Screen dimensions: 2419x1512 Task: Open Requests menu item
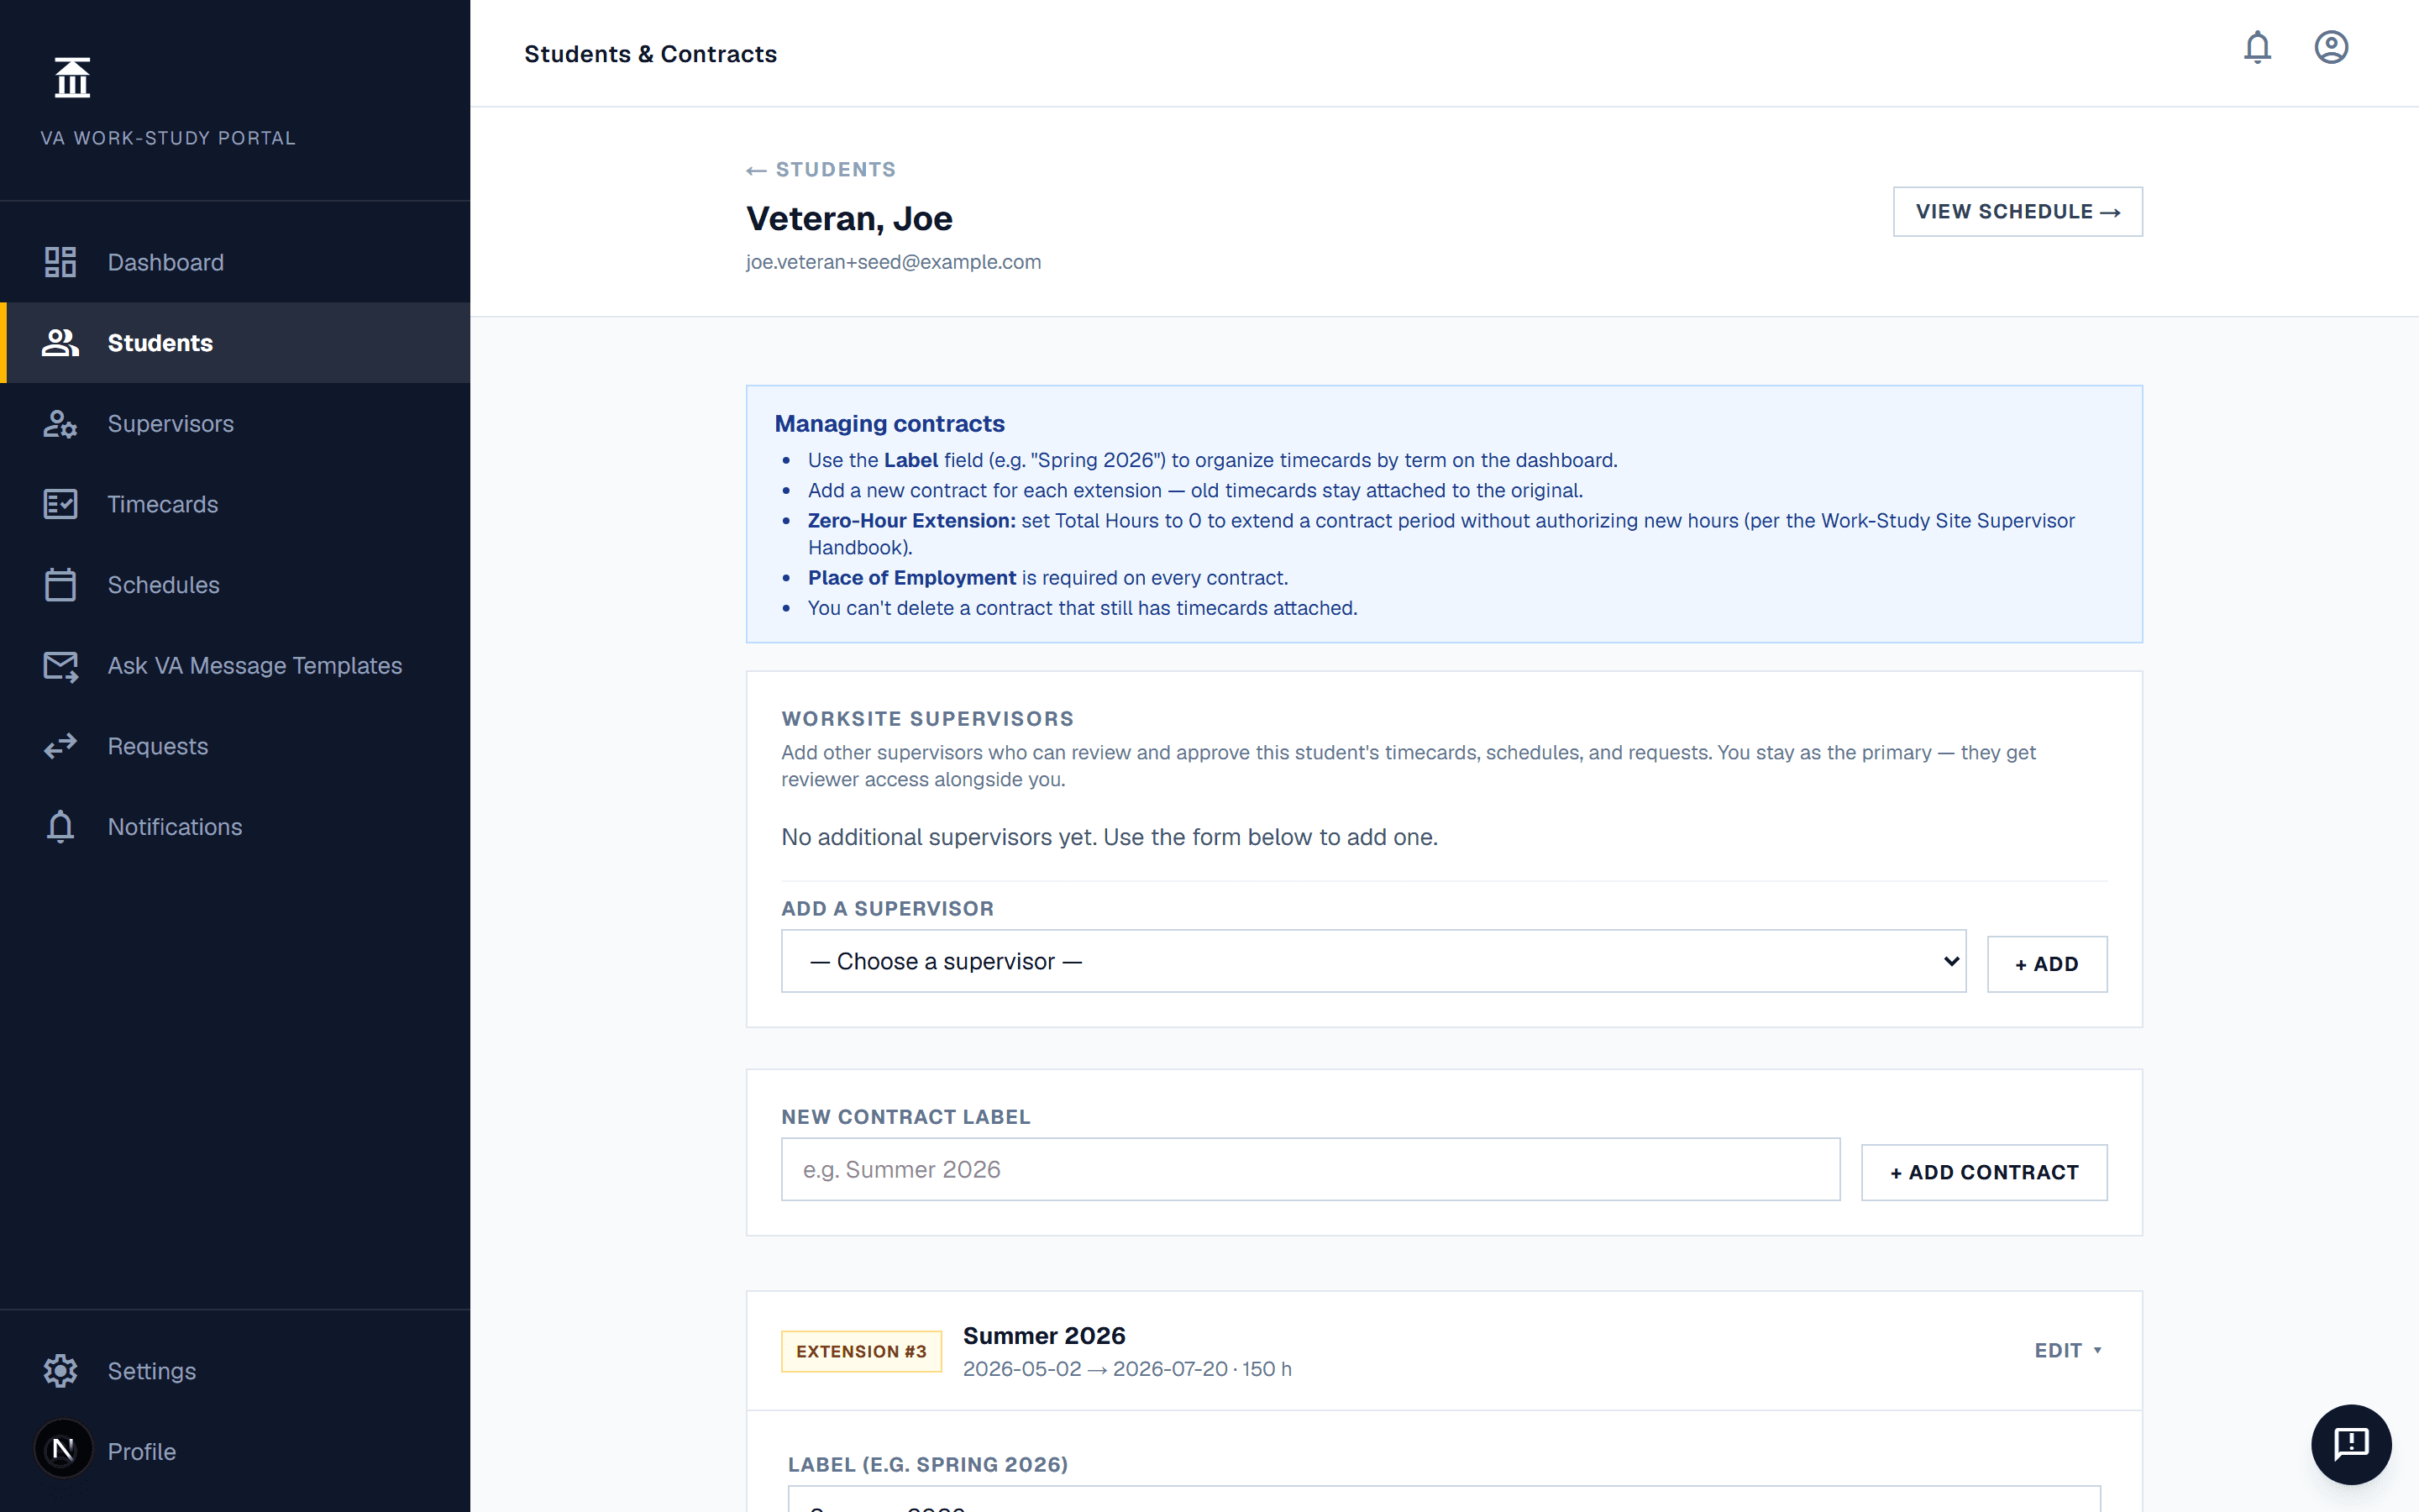pyautogui.click(x=235, y=746)
